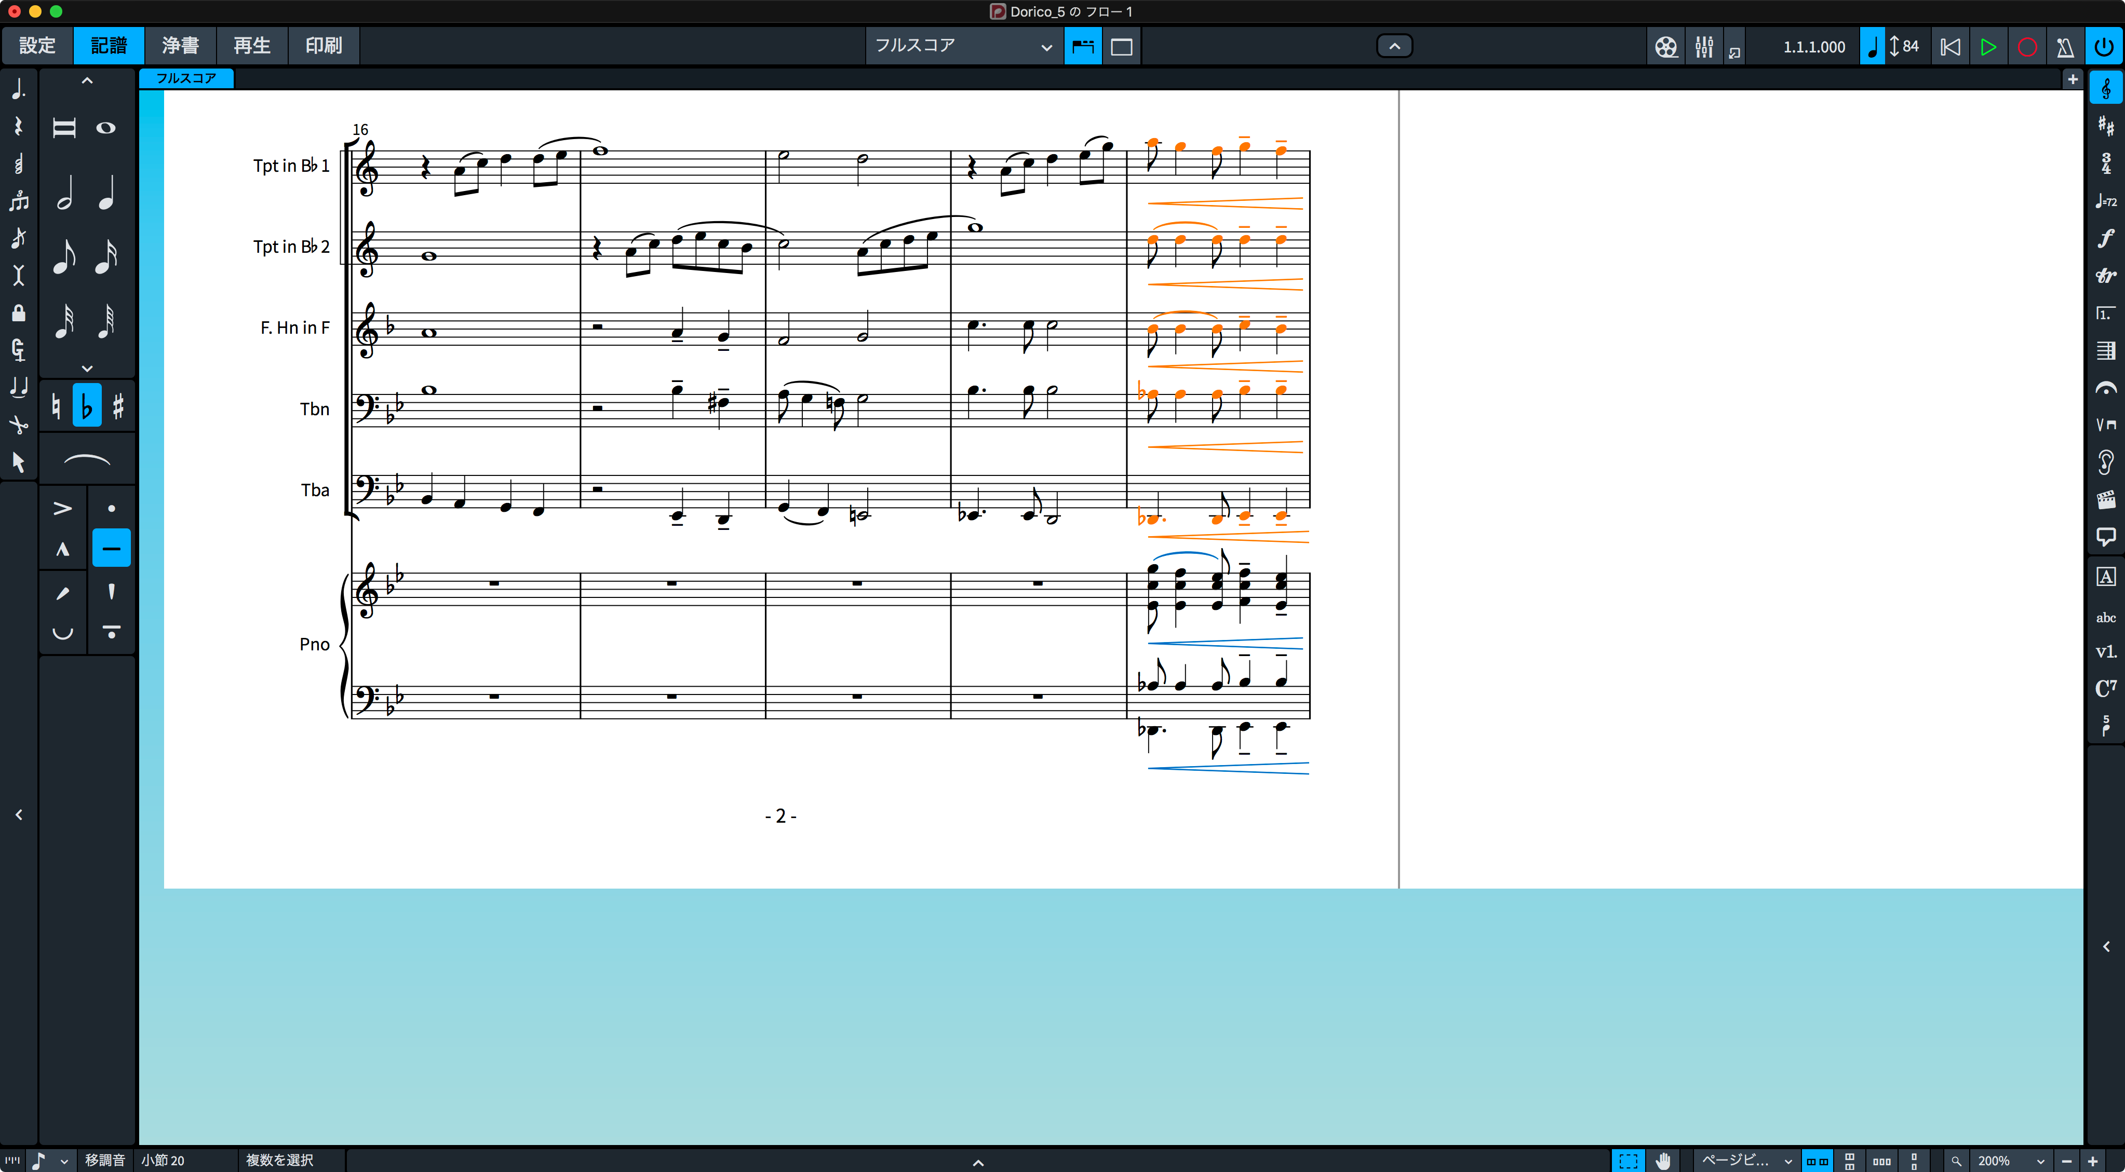Select the 32nd note duration
This screenshot has height=1172, width=2125.
[64, 321]
